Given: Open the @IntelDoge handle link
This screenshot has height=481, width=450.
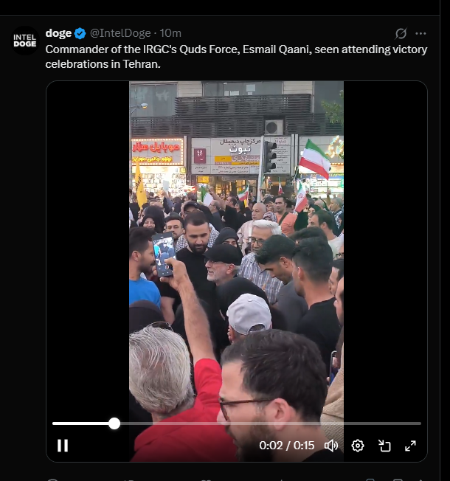Looking at the screenshot, I should [120, 33].
